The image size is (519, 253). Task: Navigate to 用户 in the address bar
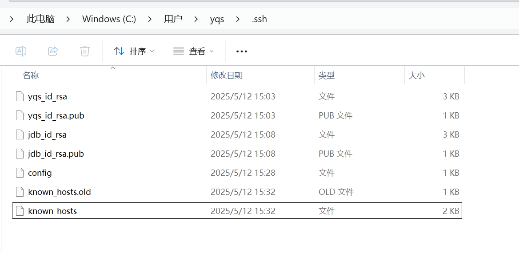(x=173, y=19)
